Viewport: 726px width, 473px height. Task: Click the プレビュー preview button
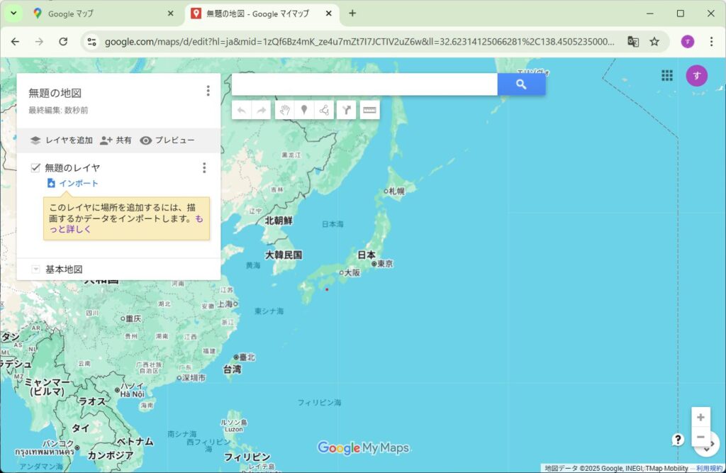point(167,140)
